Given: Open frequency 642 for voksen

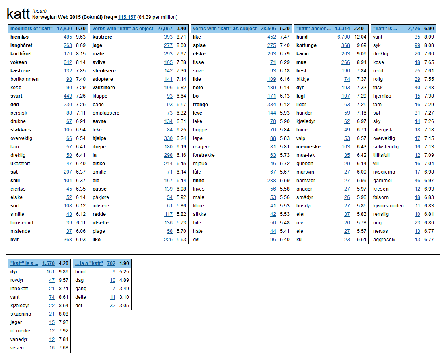Looking at the screenshot, I should pos(68,62).
